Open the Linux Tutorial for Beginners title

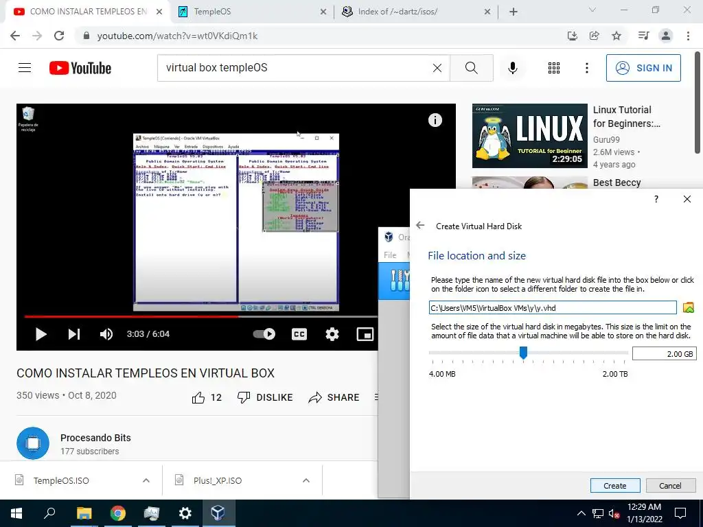tap(626, 117)
